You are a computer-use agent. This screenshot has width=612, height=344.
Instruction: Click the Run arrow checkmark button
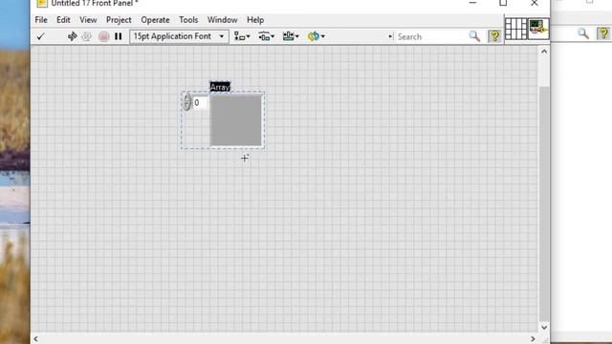[x=40, y=36]
